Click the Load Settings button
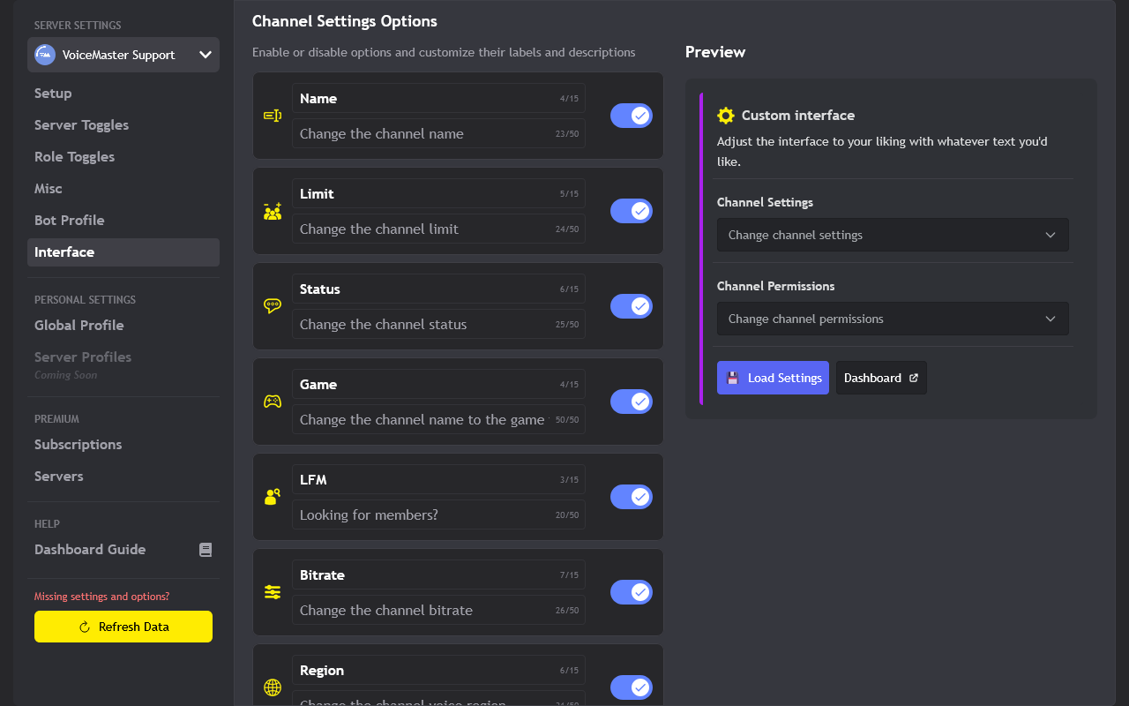The height and width of the screenshot is (706, 1129). pyautogui.click(x=773, y=378)
